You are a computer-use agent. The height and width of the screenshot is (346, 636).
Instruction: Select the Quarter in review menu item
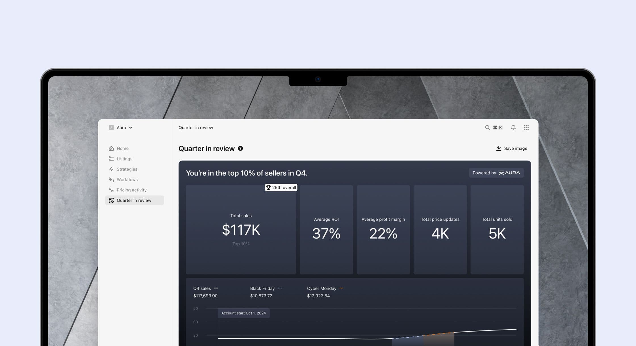coord(134,200)
